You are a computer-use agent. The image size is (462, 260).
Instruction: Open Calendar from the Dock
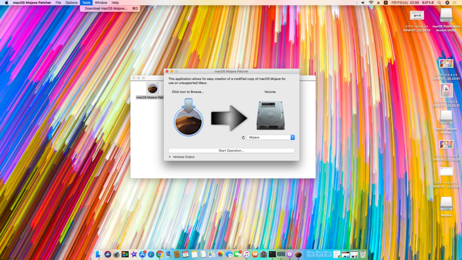(185, 254)
